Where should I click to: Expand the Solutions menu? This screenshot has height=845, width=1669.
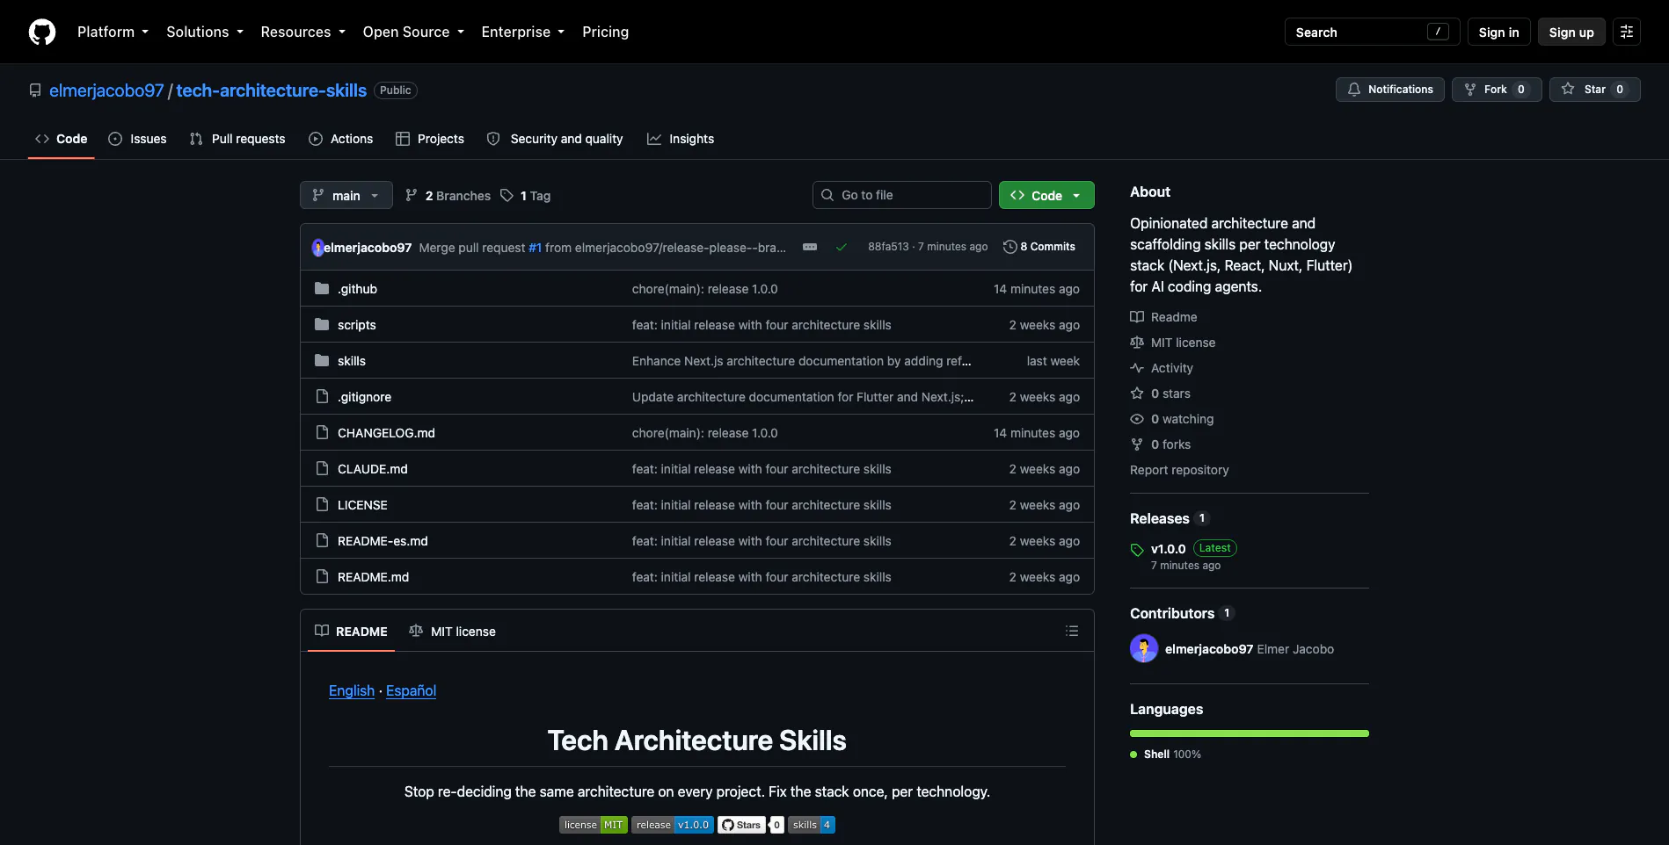pos(205,32)
